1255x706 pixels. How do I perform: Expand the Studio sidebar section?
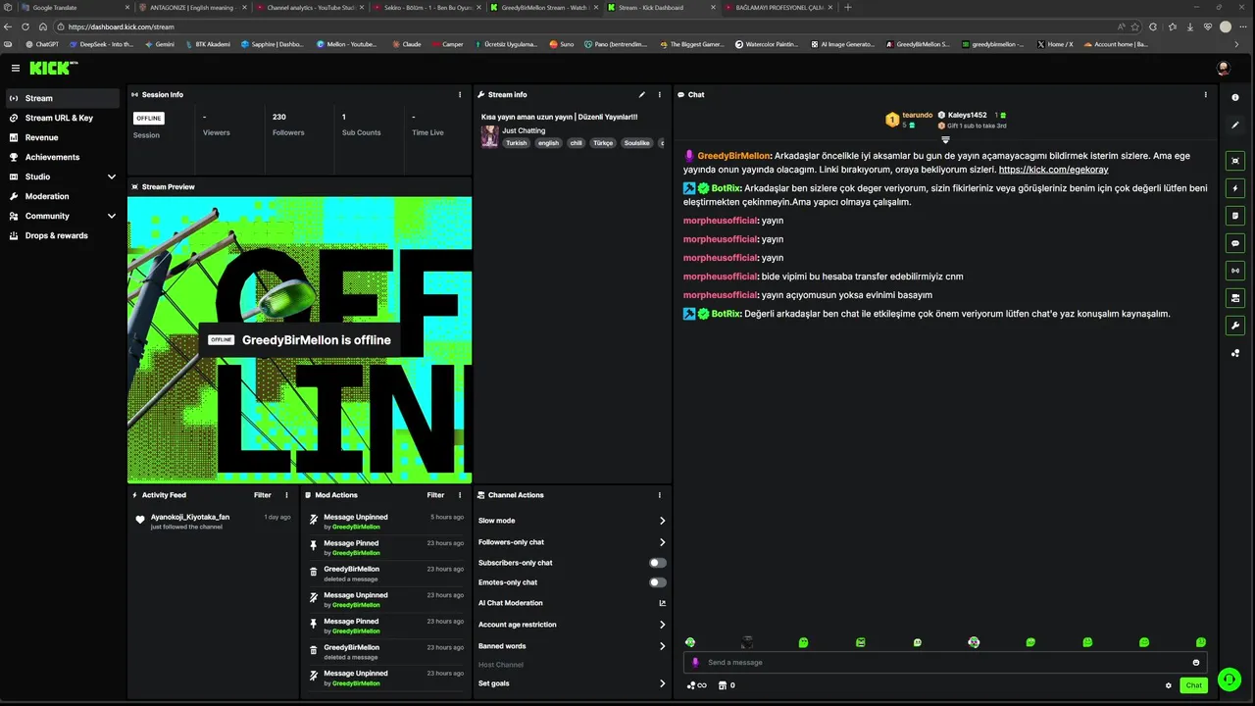112,176
